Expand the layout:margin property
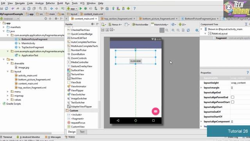Viewport: 250px width, 141px height. pos(201,88)
